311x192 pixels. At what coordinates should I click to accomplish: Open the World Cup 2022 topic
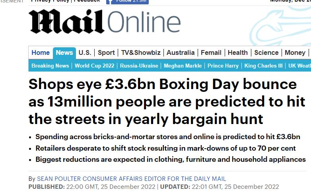pos(94,66)
